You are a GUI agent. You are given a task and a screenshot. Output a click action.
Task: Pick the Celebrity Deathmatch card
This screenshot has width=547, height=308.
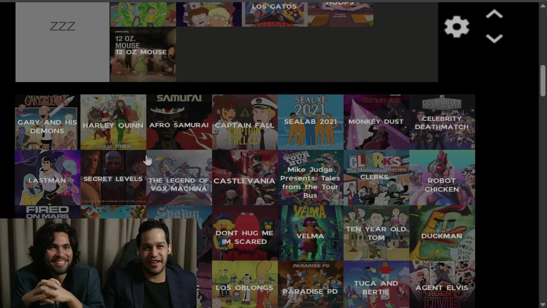[442, 122]
